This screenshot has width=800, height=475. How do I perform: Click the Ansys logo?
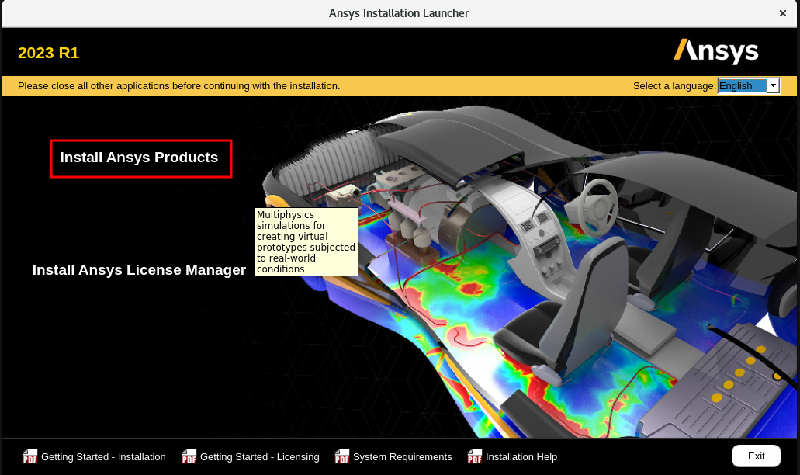click(x=716, y=51)
